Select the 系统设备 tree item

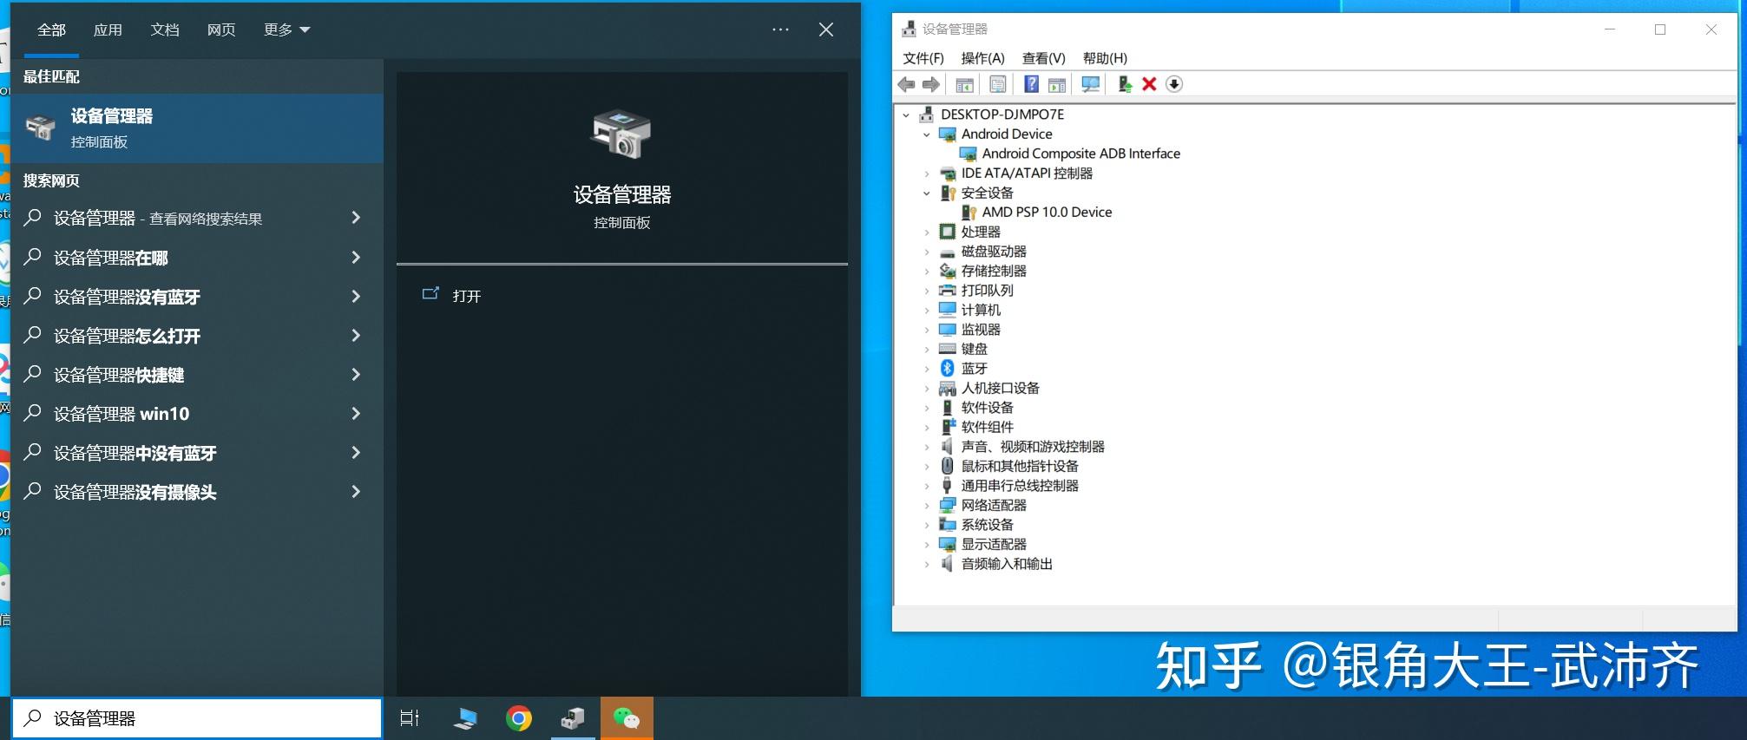click(x=987, y=525)
